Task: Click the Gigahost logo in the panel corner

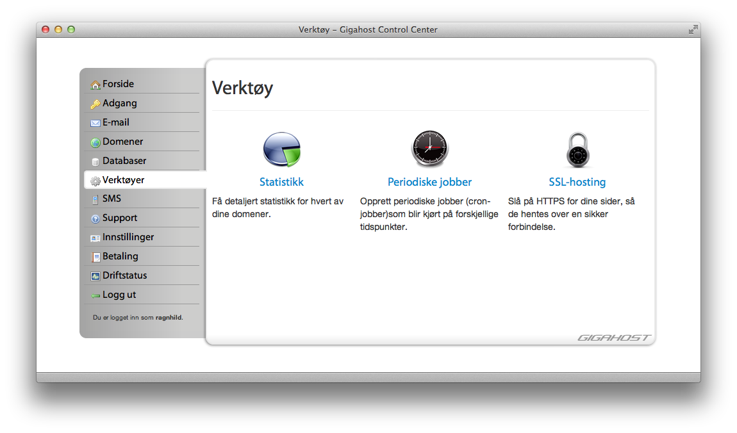Action: pyautogui.click(x=613, y=338)
